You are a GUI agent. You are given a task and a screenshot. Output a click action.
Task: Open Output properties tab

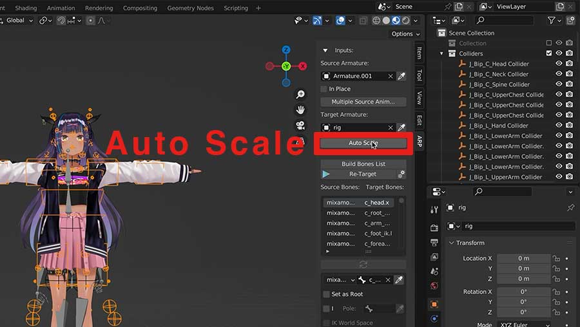pyautogui.click(x=434, y=243)
